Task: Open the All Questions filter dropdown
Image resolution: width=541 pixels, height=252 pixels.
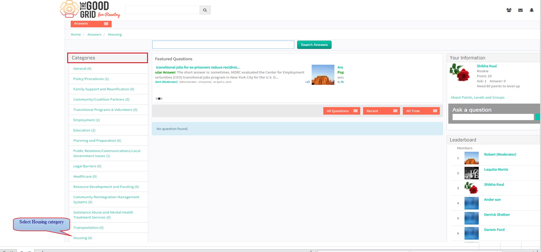Action: 342,111
